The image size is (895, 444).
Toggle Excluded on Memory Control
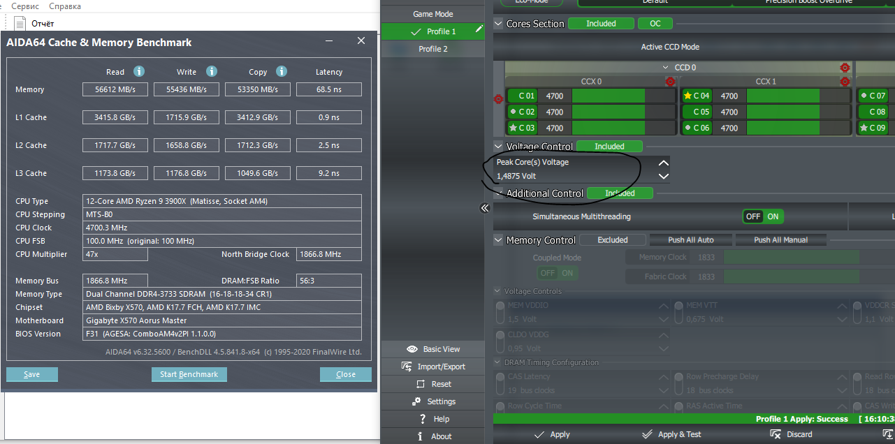(x=613, y=240)
